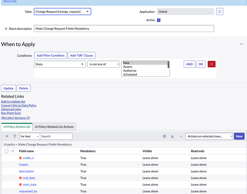
Task: Open Convert this to Data Policy link
Action: click(x=19, y=105)
